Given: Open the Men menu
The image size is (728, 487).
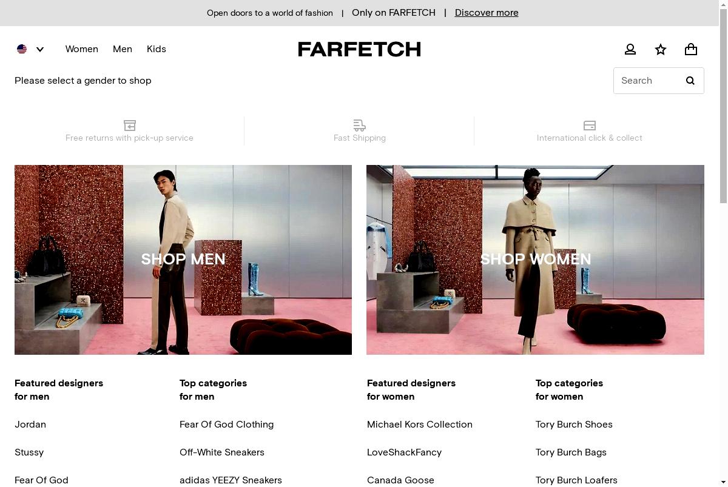Looking at the screenshot, I should pos(123,49).
